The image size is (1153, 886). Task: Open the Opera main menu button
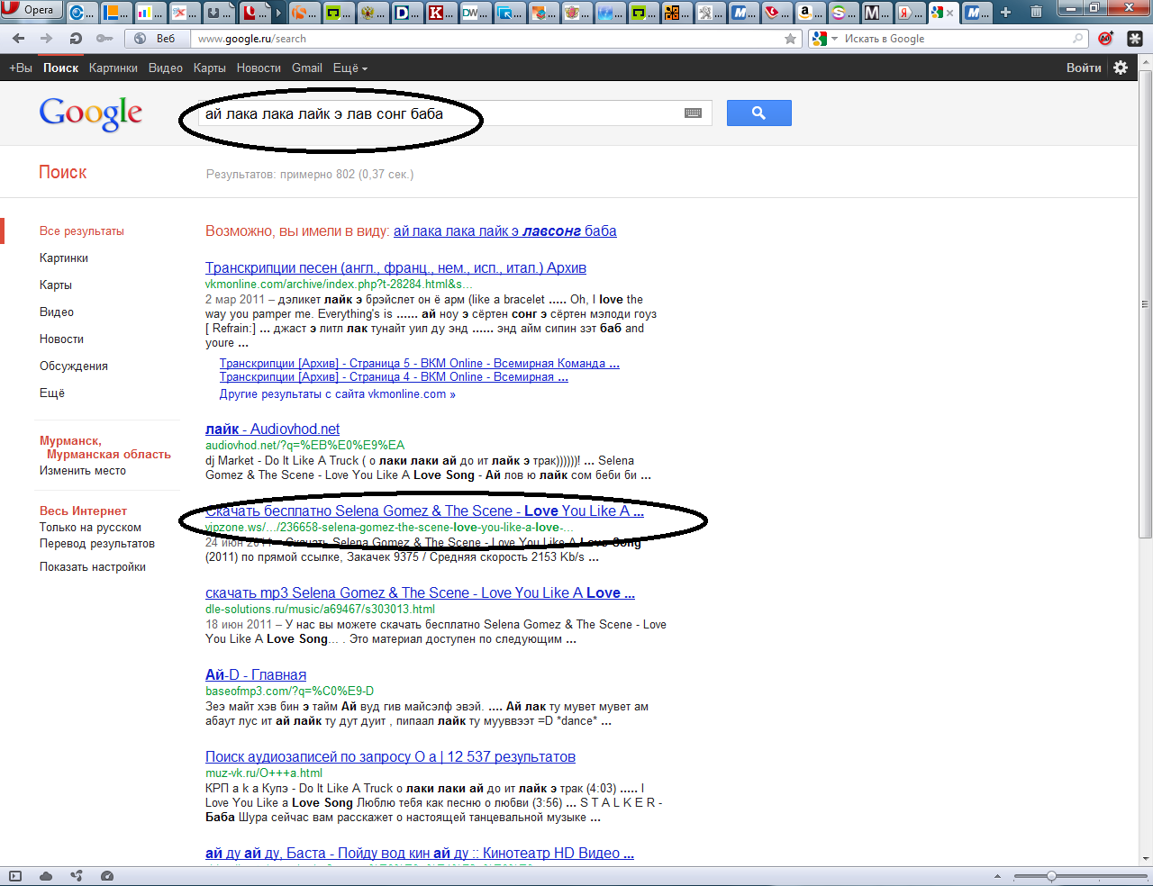31,10
